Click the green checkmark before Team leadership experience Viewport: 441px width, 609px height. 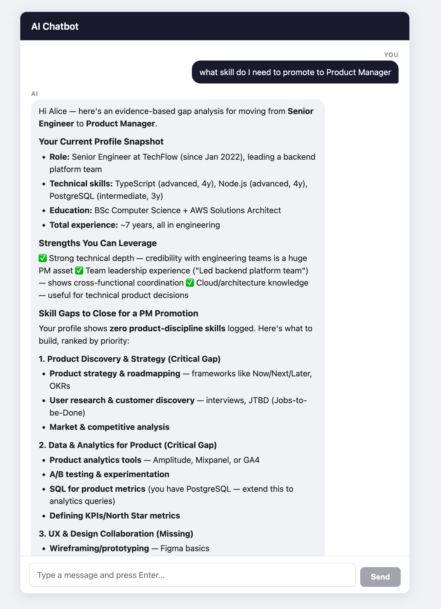click(79, 270)
